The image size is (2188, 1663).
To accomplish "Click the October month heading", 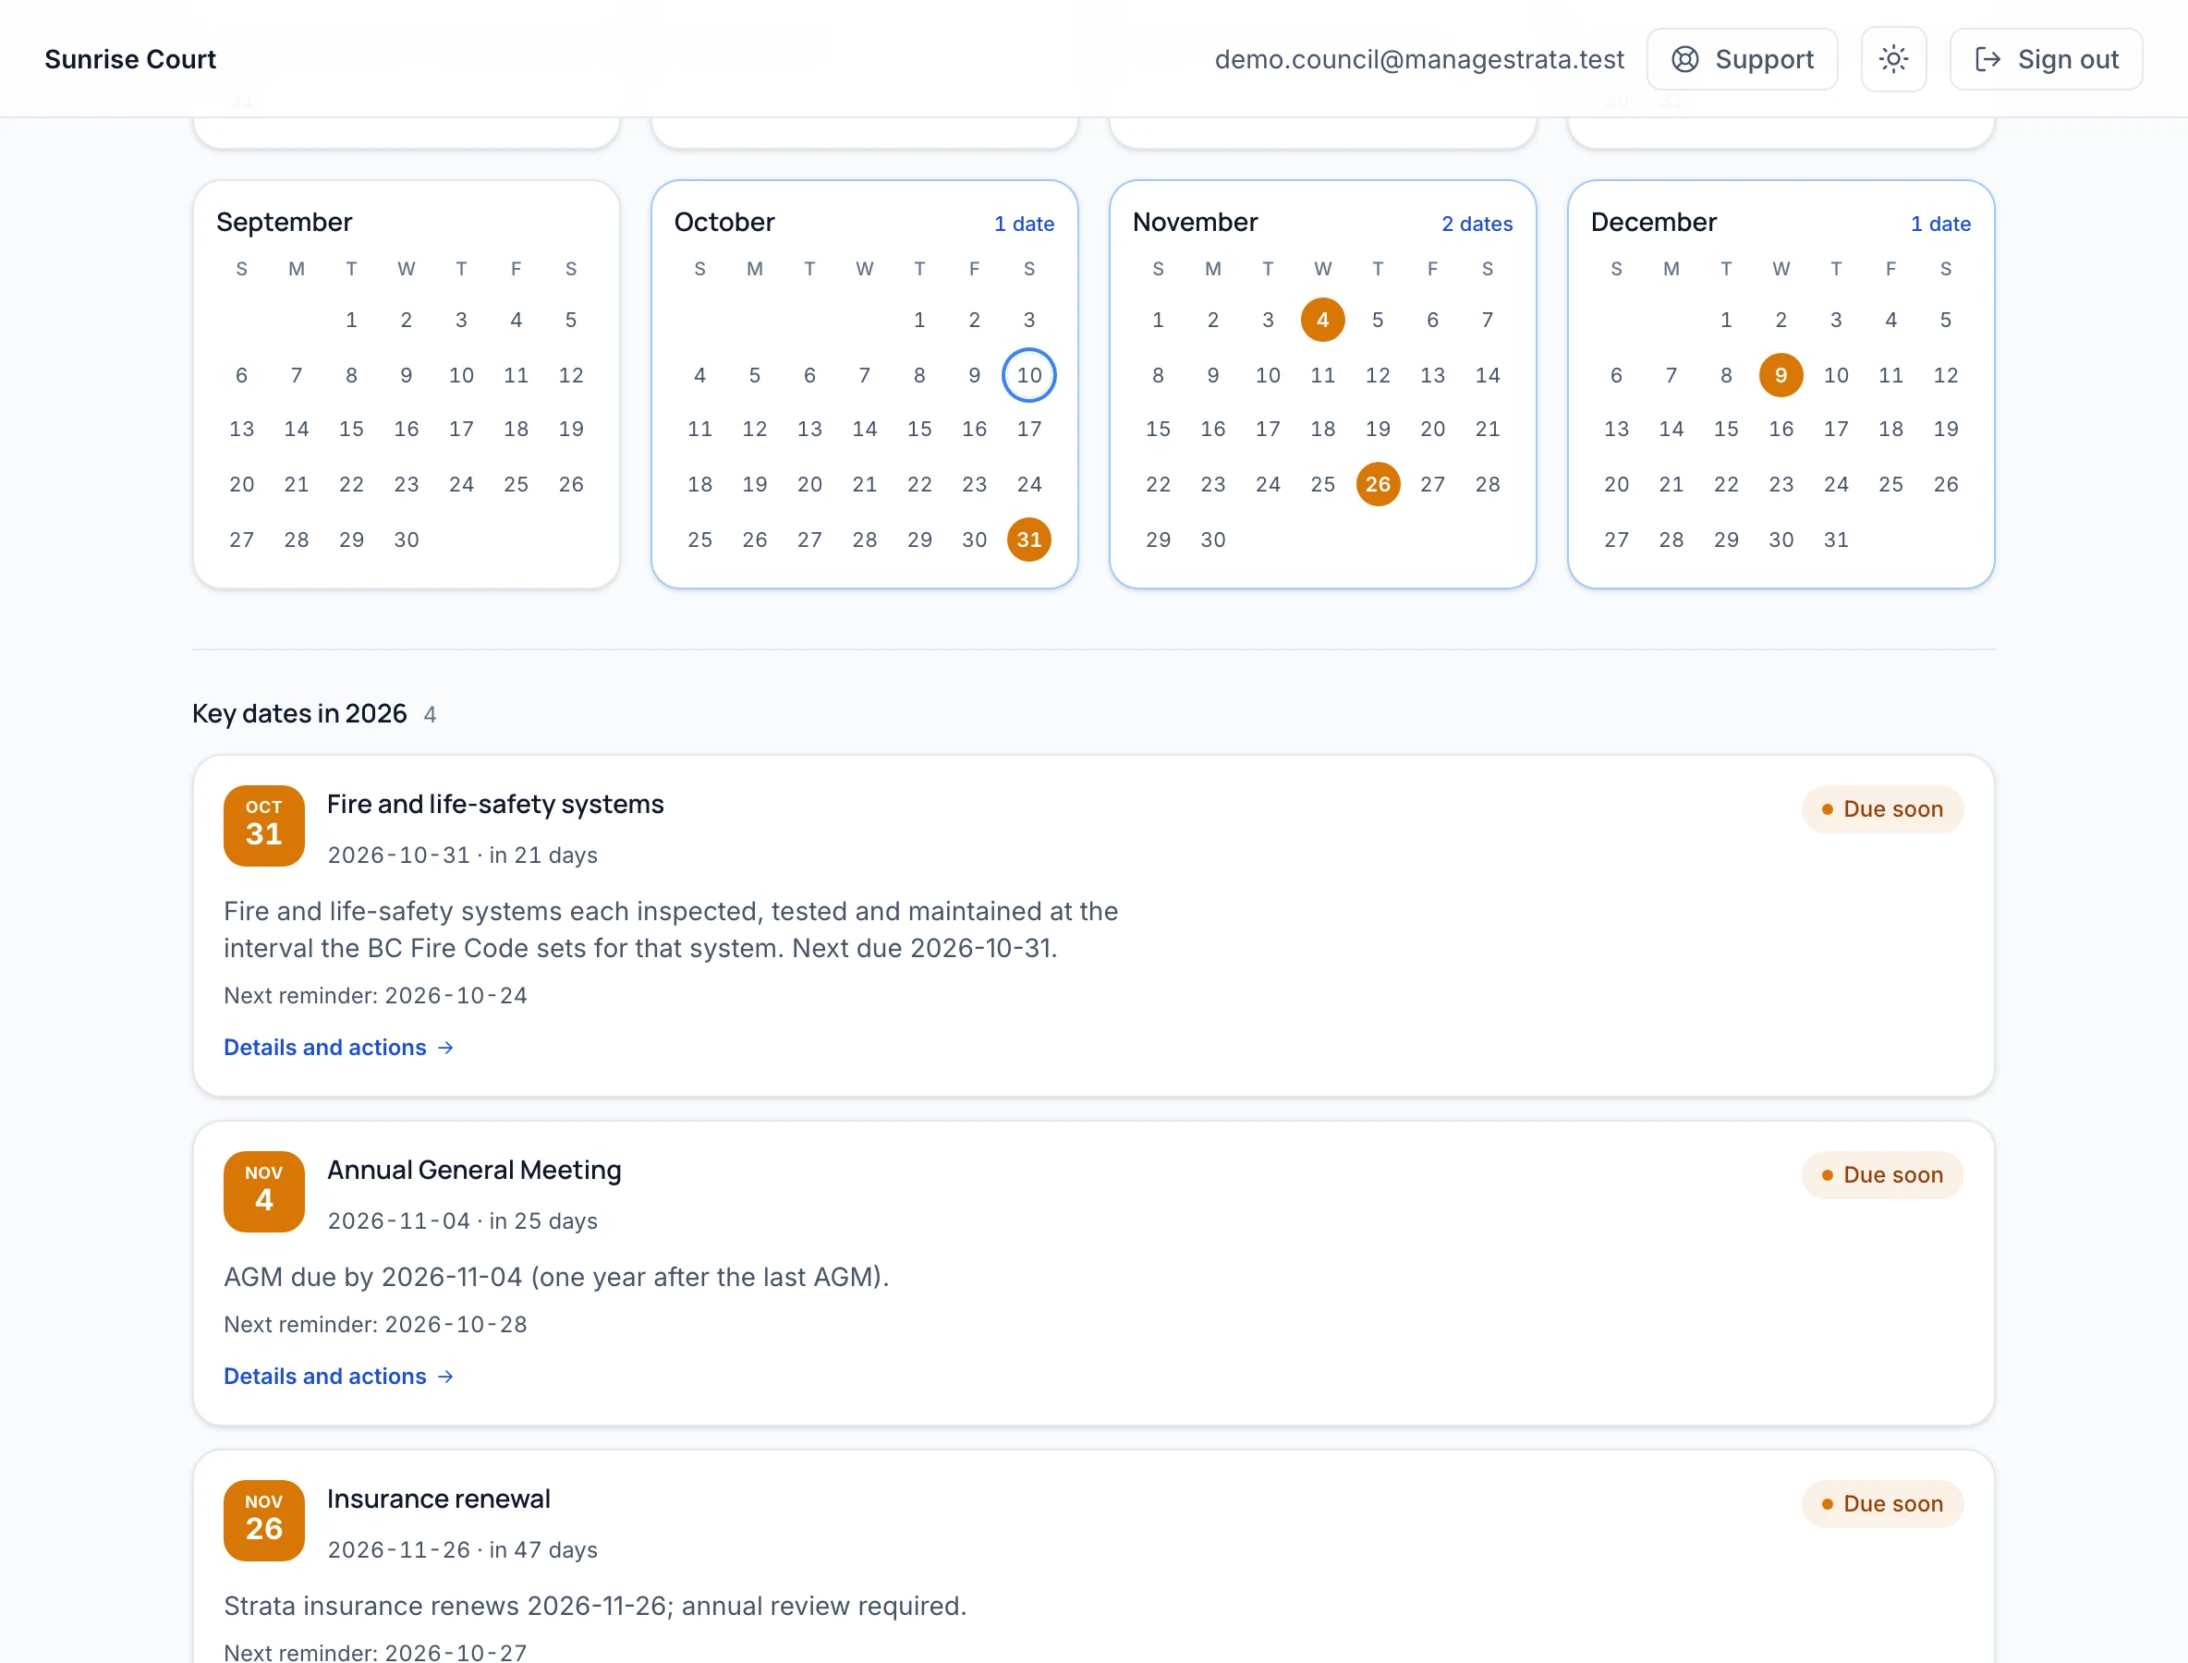I will 723,223.
